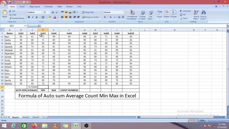The image size is (229, 129).
Task: Click Format cells button in Cells group
Action: coord(174,14)
